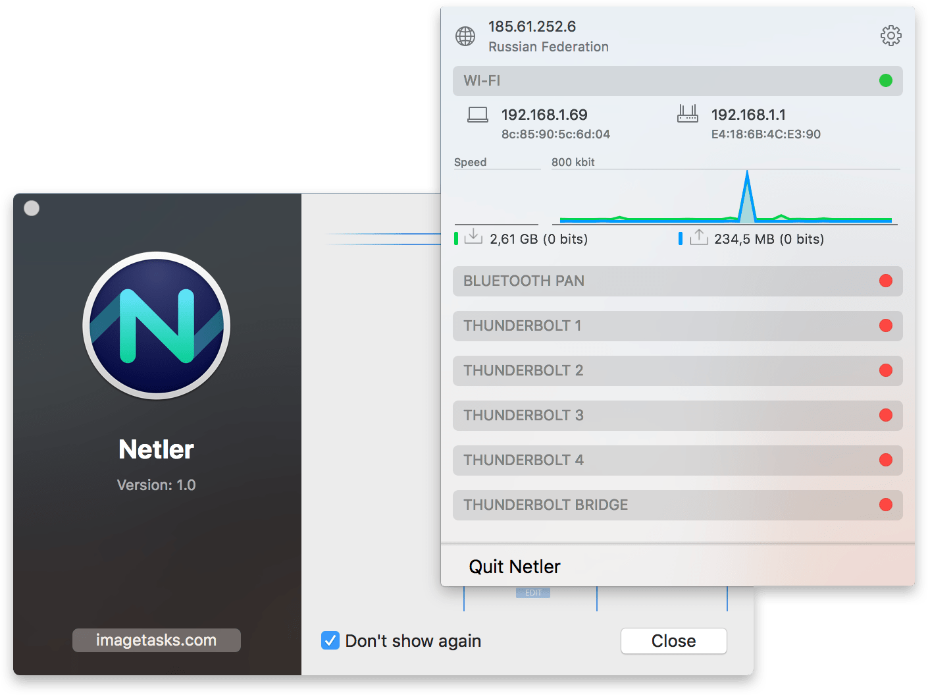Expand the THUNDERBOLT 4 section
The width and height of the screenshot is (928, 695).
[x=677, y=460]
